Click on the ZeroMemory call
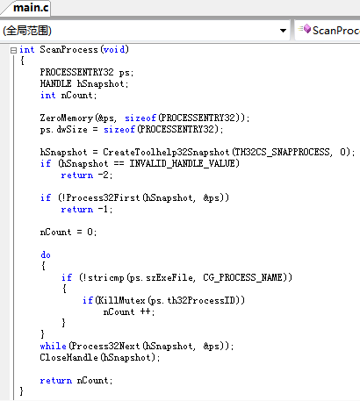 click(x=145, y=118)
